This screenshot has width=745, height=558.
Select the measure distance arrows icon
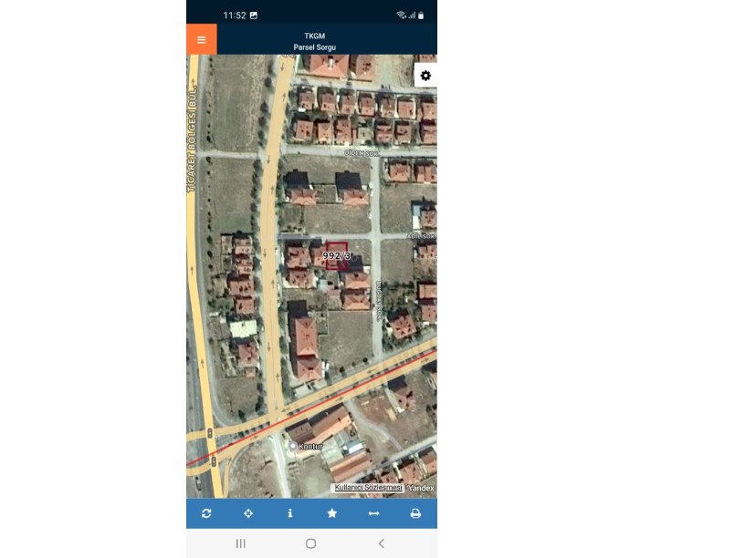[x=373, y=513]
